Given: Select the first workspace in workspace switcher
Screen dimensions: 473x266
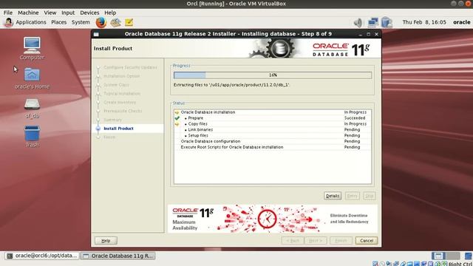Looking at the screenshot, I should 438,256.
